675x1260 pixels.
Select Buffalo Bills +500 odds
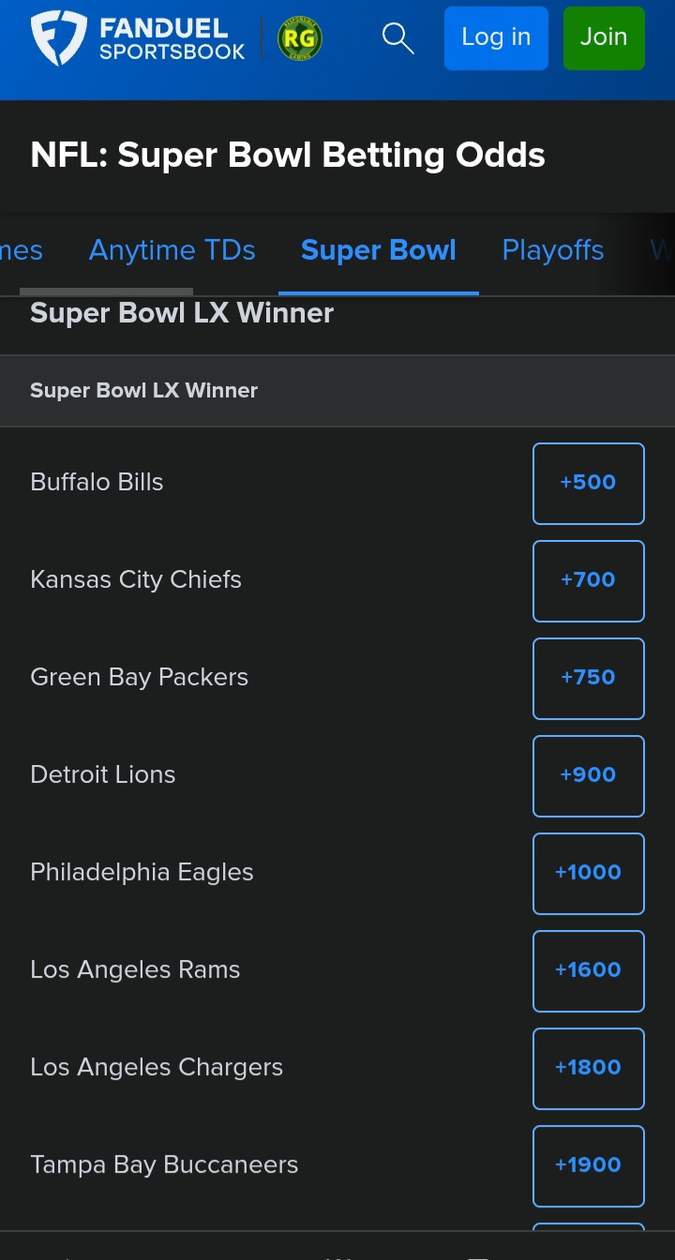coord(588,483)
